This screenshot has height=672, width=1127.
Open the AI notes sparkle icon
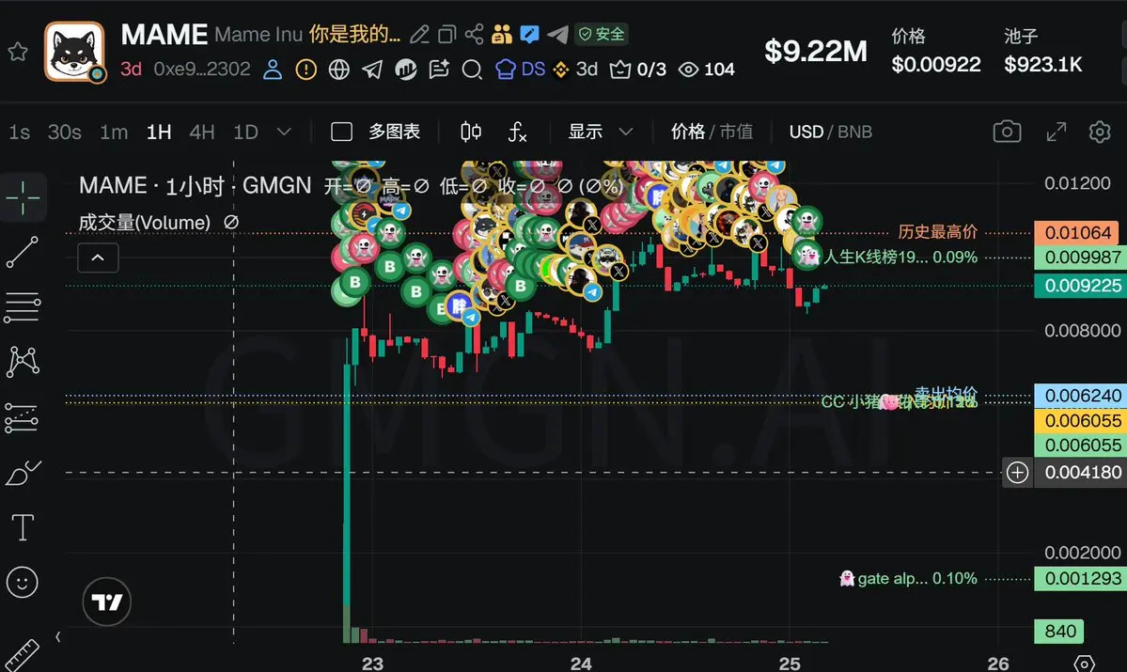(438, 69)
